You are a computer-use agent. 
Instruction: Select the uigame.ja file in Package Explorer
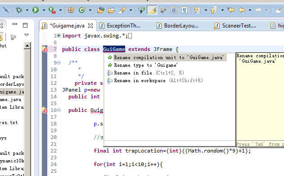click(12, 92)
